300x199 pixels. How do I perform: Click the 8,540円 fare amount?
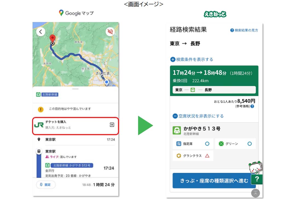(246, 101)
